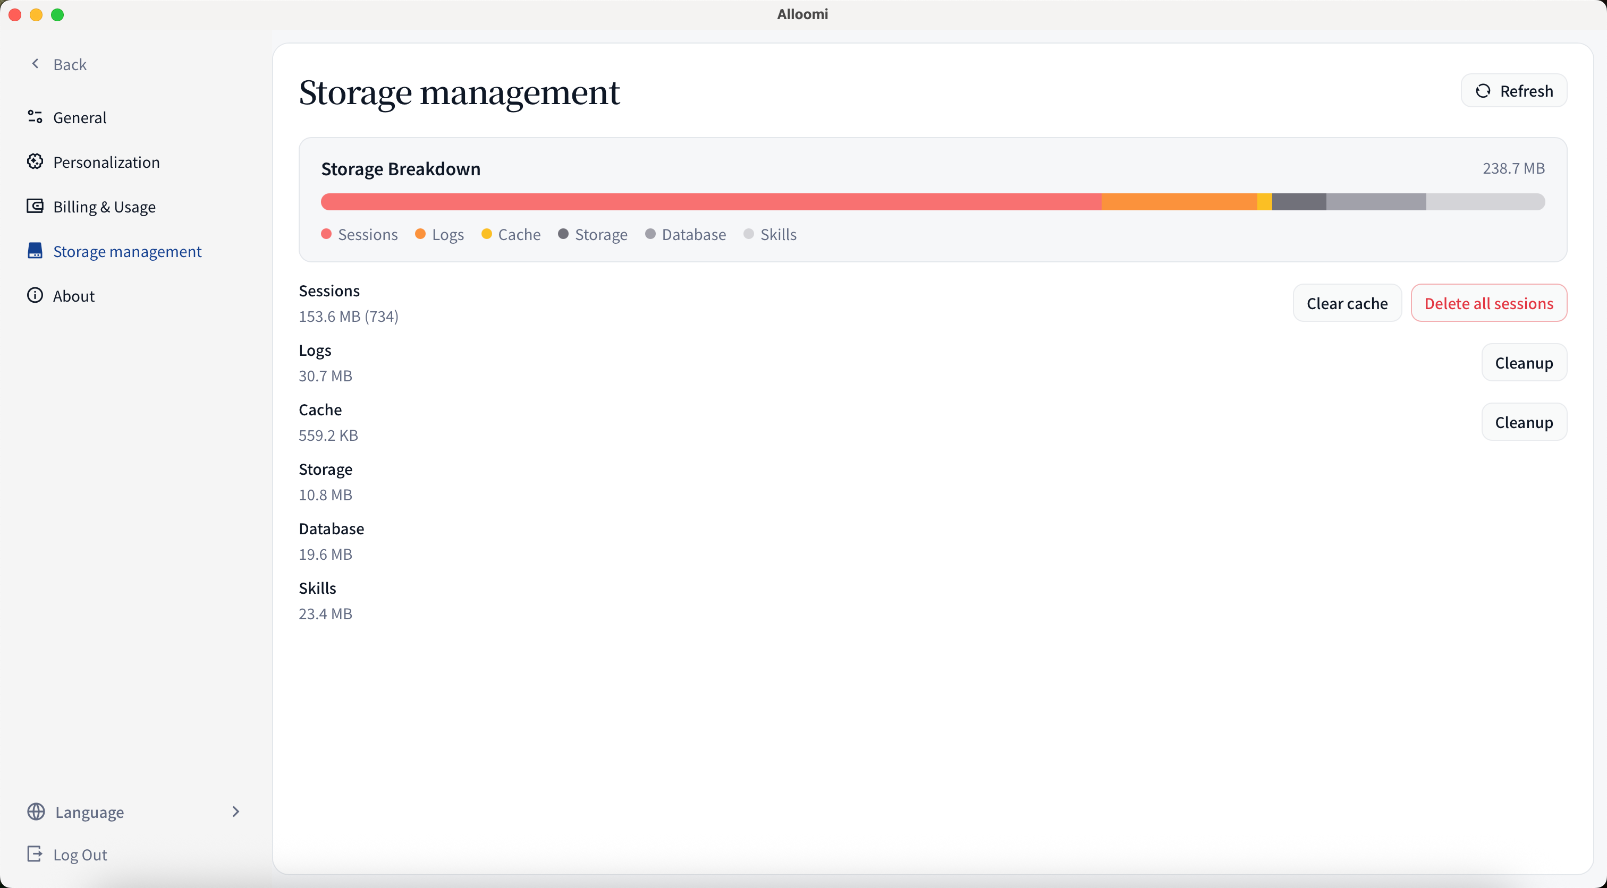This screenshot has width=1607, height=888.
Task: Click the Language globe icon
Action: 36,812
